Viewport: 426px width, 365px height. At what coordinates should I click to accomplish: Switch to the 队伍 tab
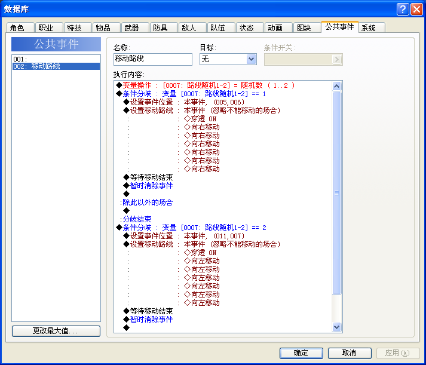(x=221, y=27)
